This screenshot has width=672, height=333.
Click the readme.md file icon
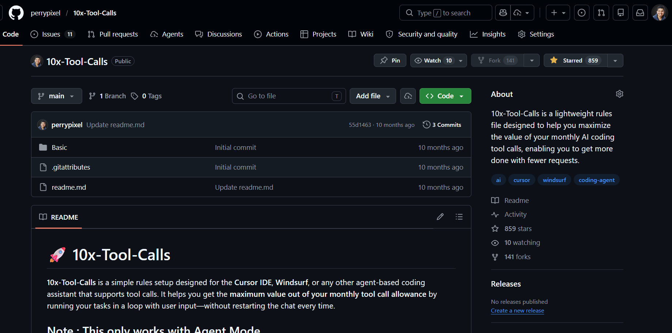pyautogui.click(x=43, y=187)
